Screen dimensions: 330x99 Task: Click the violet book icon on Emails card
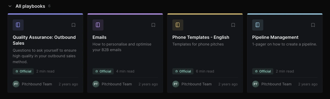coord(98,25)
